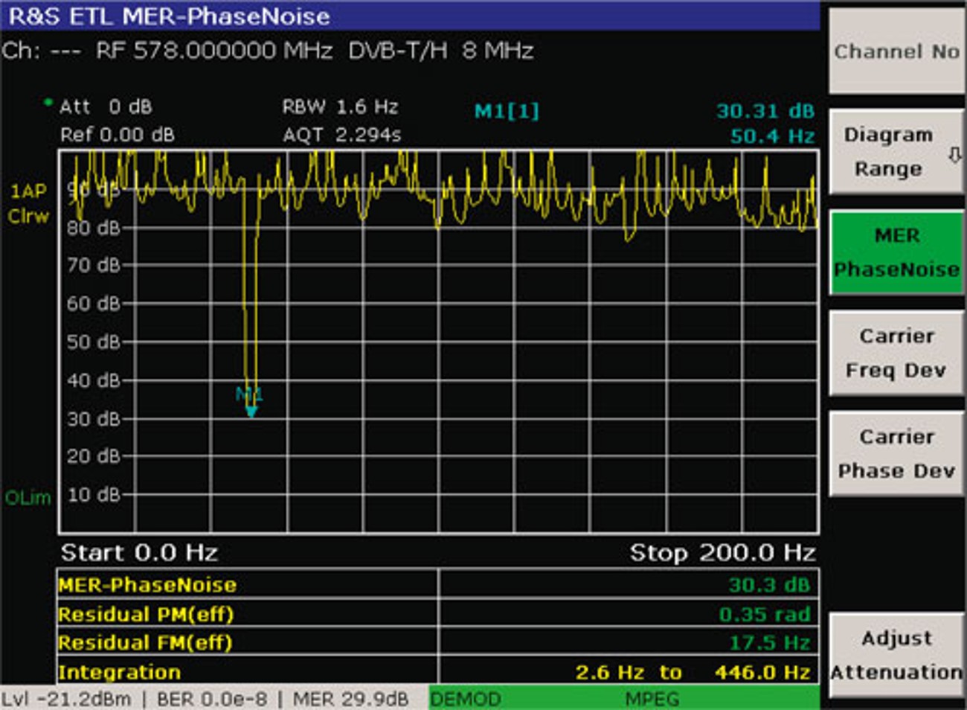Select the MER-PhaseNoise table row label
Viewport: 967px width, 710px height.
[x=147, y=585]
